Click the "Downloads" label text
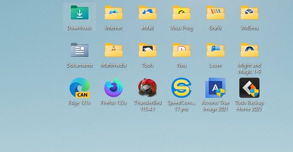Screen dimensions: 293x152 (x=79, y=28)
